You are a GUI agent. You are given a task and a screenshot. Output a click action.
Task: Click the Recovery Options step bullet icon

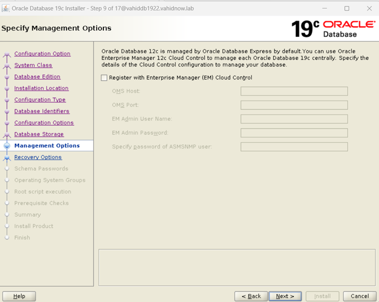tap(7, 158)
